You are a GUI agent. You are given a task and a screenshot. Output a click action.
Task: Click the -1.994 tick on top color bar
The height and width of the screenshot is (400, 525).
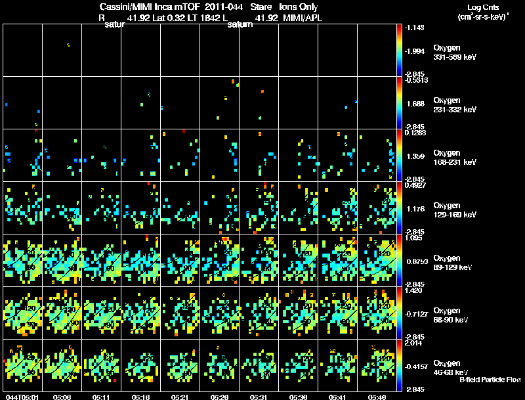[x=415, y=51]
